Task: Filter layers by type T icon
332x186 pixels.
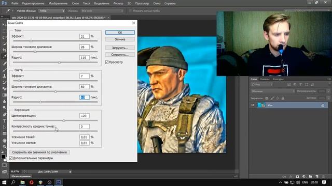Action: (x=301, y=85)
